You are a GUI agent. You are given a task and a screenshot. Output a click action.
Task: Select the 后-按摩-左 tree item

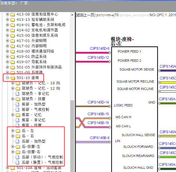click(x=31, y=146)
